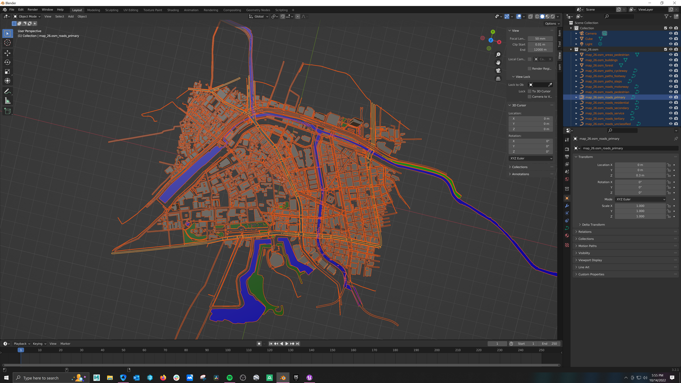Select the Add Cube tool
681x383 pixels.
(x=7, y=111)
